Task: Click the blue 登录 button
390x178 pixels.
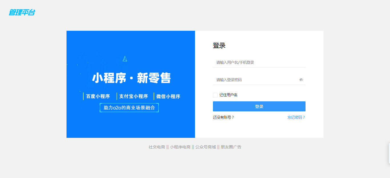Action: (x=259, y=107)
